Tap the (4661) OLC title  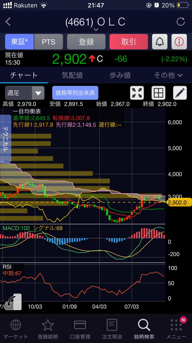[x=95, y=22]
